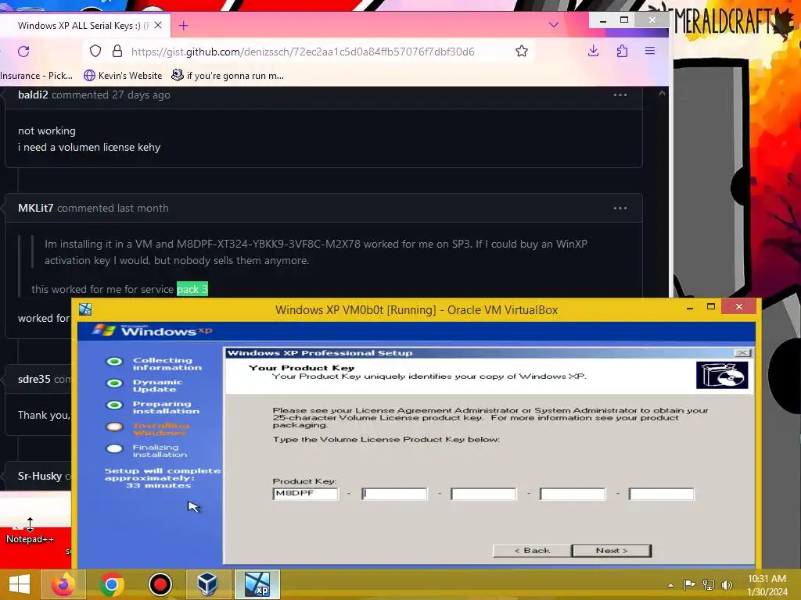Image resolution: width=801 pixels, height=600 pixels.
Task: Open Firefox downloads panel
Action: coord(593,51)
